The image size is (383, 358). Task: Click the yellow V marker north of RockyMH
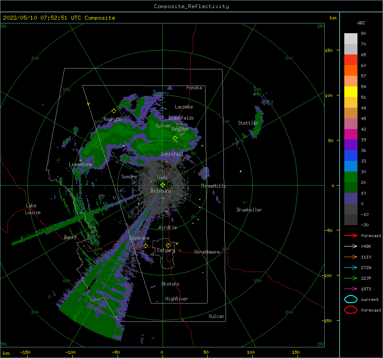[x=89, y=104]
